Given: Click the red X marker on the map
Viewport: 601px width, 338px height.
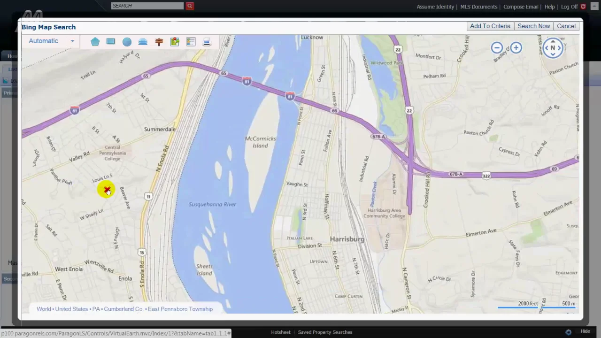Looking at the screenshot, I should (x=107, y=189).
